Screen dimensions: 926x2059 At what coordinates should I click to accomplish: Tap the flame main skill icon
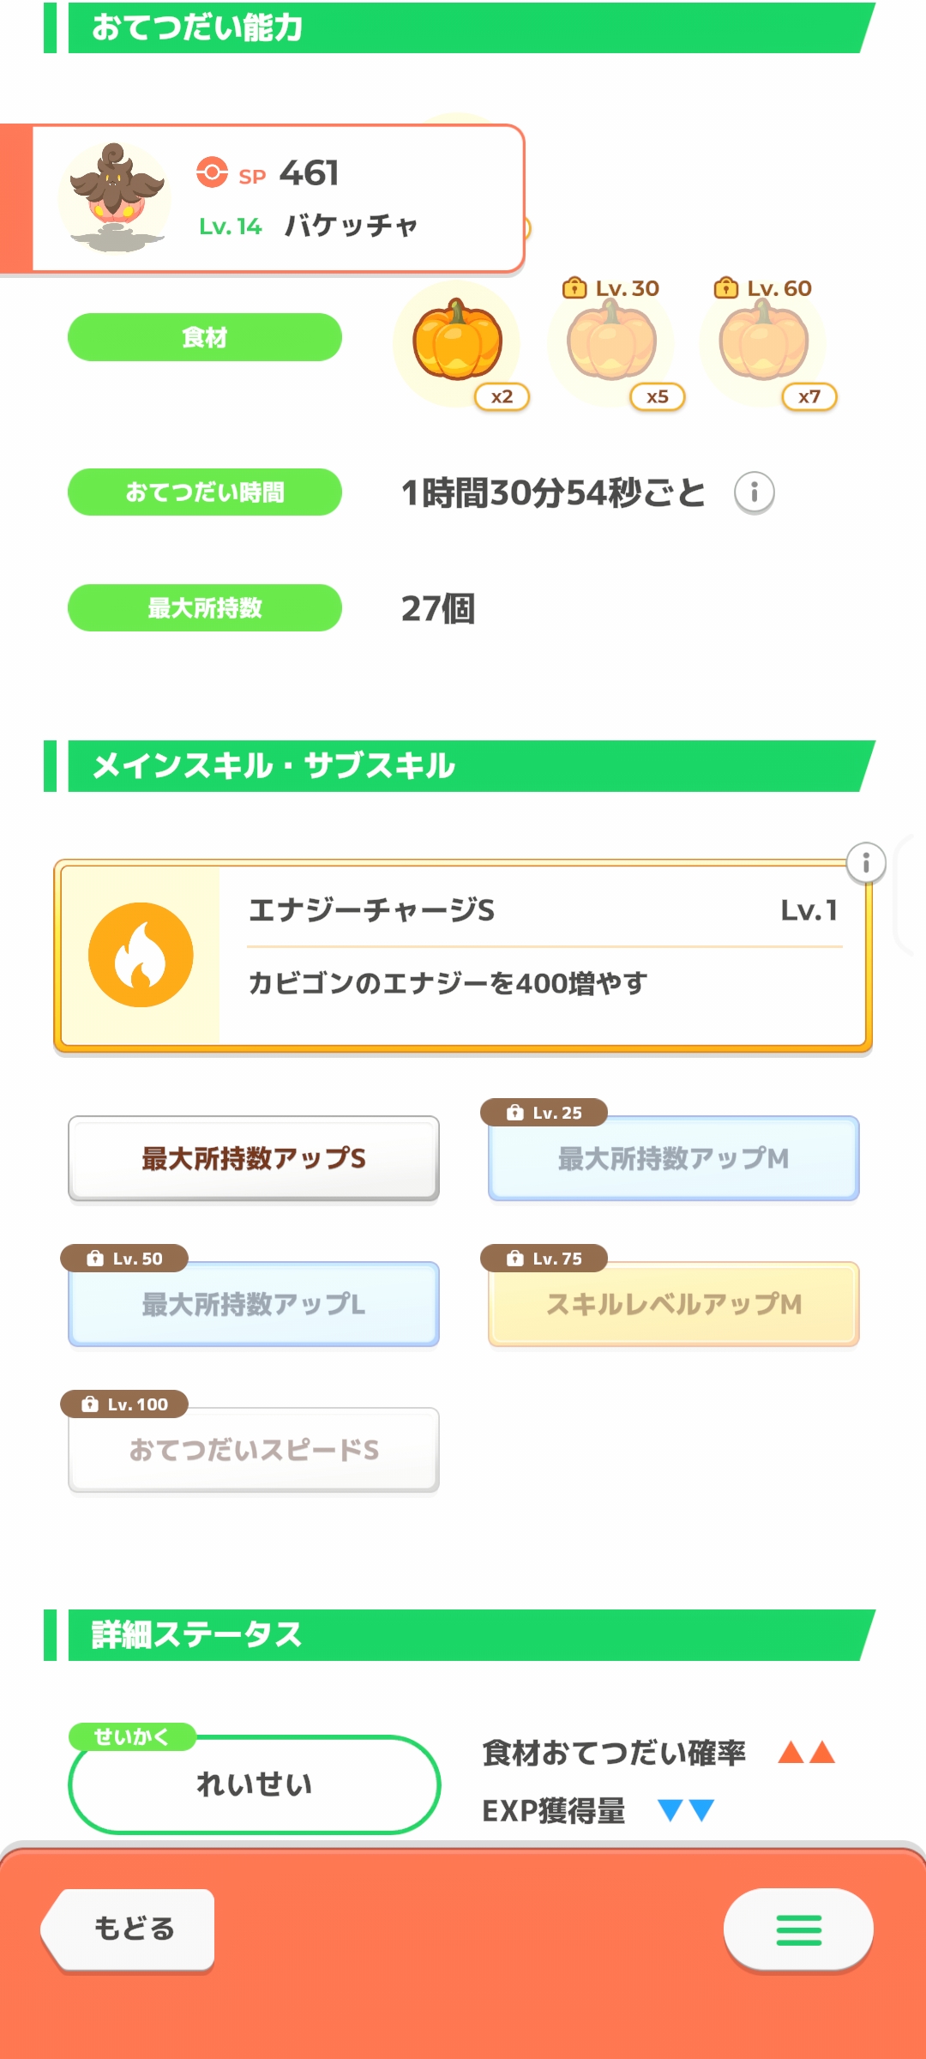pos(141,955)
